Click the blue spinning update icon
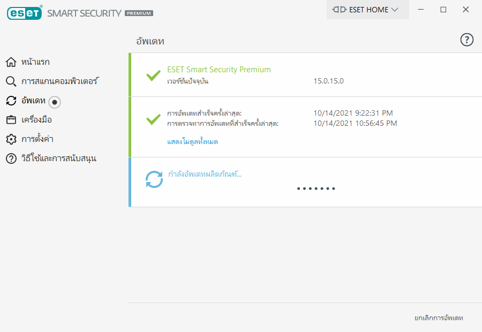This screenshot has height=332, width=482. (154, 179)
